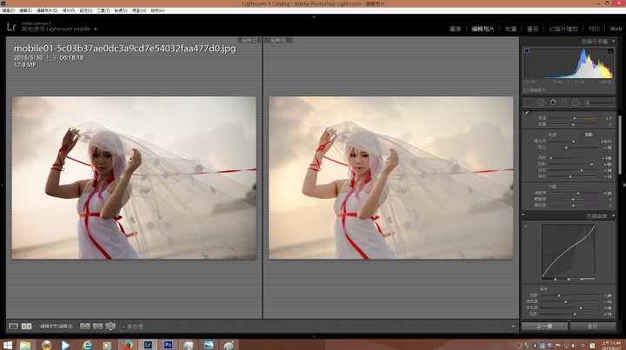Viewport: 626px width, 350px height.
Task: Show the bottom filmstrip panel
Action: [x=313, y=336]
